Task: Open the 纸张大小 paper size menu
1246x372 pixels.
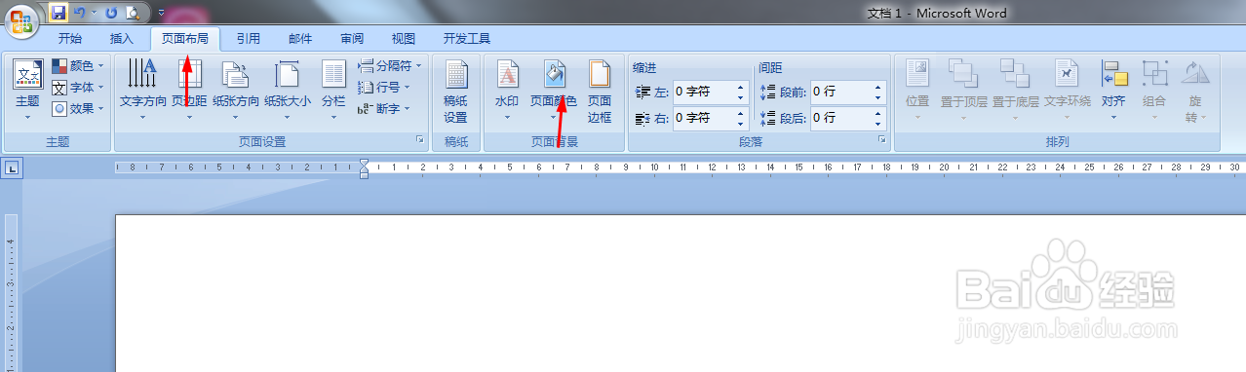Action: 288,90
